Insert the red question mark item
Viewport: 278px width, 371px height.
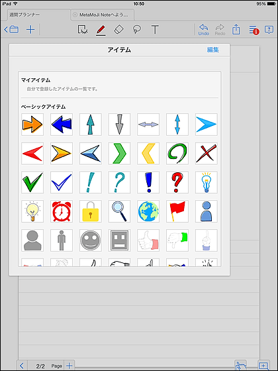[x=177, y=182]
